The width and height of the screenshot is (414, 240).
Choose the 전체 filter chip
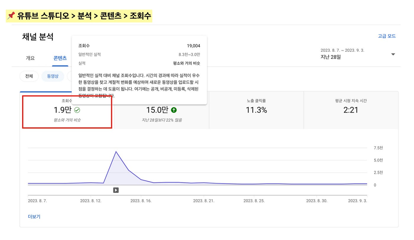pyautogui.click(x=29, y=76)
